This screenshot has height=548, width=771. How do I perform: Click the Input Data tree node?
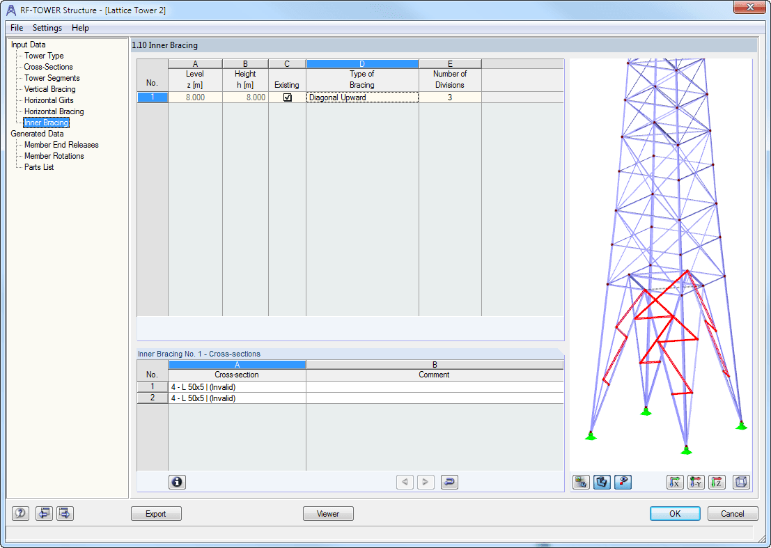point(28,45)
